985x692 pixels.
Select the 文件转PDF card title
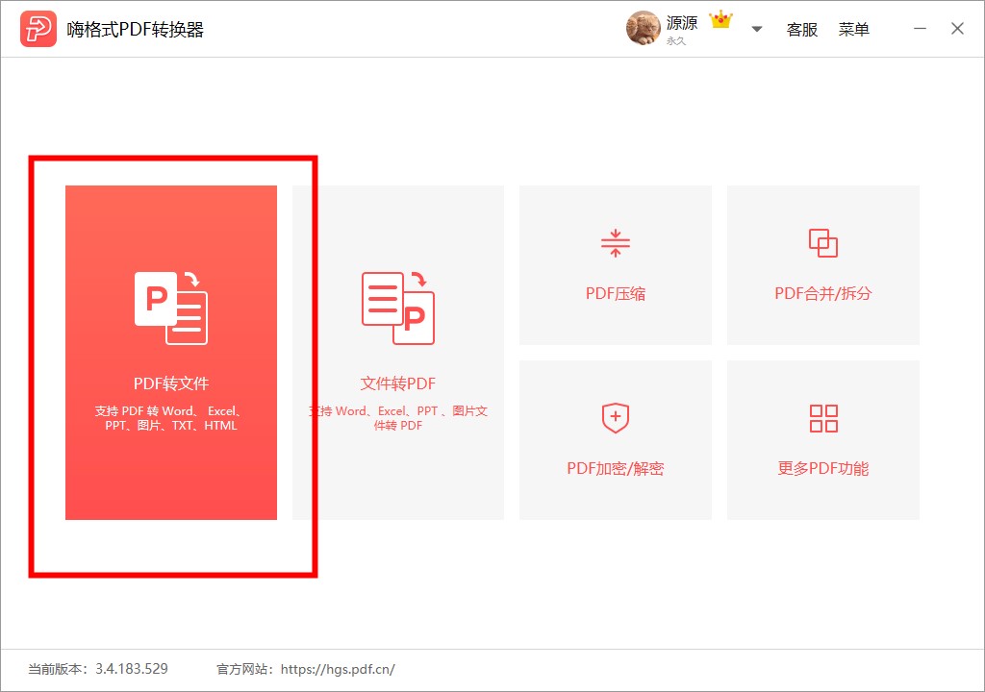tap(397, 383)
